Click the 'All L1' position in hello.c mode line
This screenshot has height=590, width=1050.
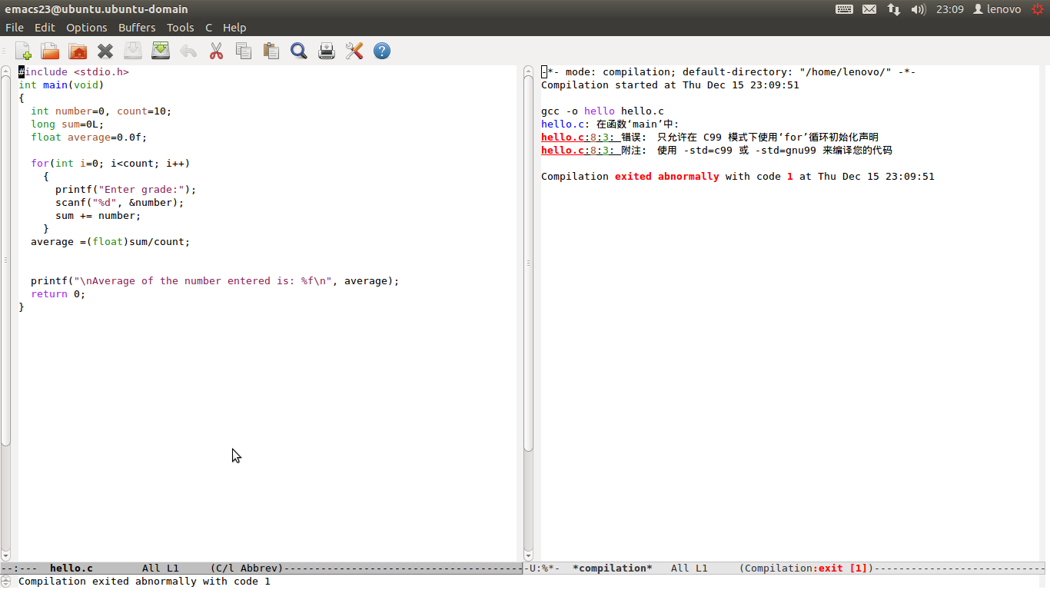[x=161, y=568]
